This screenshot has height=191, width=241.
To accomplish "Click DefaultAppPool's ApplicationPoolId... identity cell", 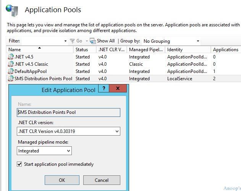I will click(x=187, y=71).
